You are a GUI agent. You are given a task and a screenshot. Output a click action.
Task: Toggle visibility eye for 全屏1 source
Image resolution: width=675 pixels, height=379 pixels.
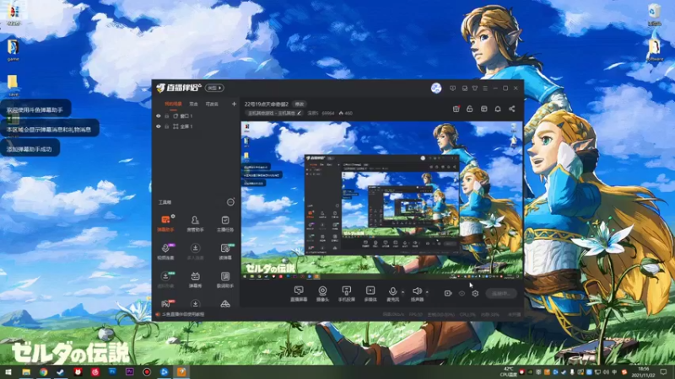[x=158, y=126]
